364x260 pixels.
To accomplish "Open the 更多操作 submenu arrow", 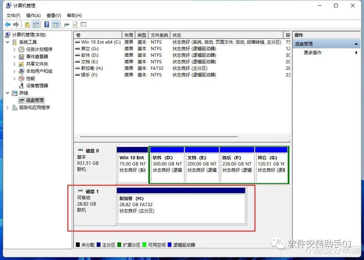I will [356, 53].
